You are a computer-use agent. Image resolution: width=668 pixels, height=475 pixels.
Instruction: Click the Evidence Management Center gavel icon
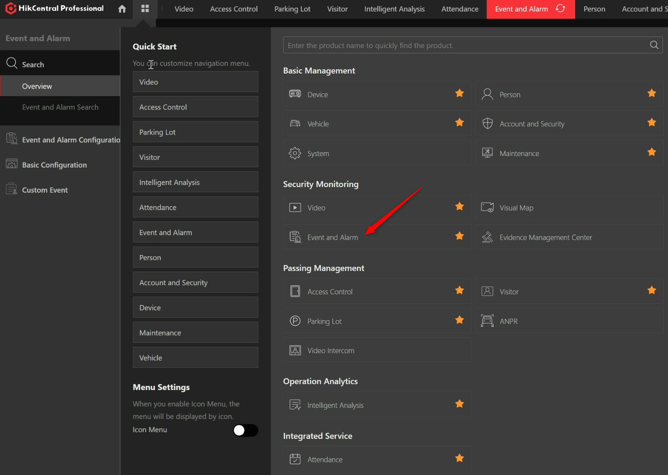coord(487,237)
